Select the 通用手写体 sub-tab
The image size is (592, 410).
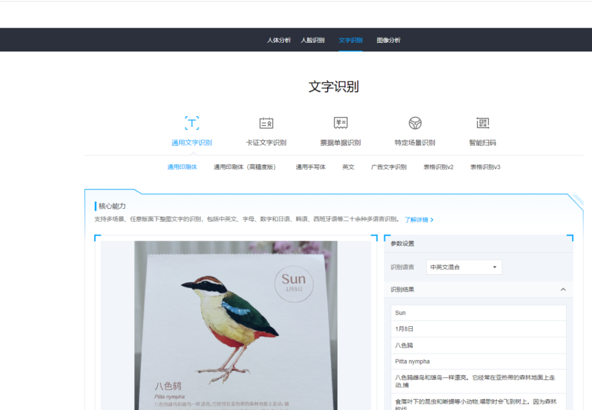(x=310, y=167)
